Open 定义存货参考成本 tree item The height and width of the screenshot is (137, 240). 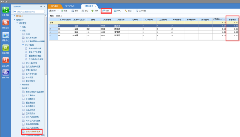point(33,67)
